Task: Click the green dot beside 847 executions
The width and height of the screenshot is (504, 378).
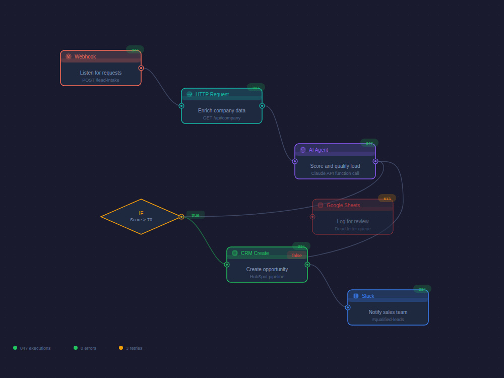Action: click(15, 348)
